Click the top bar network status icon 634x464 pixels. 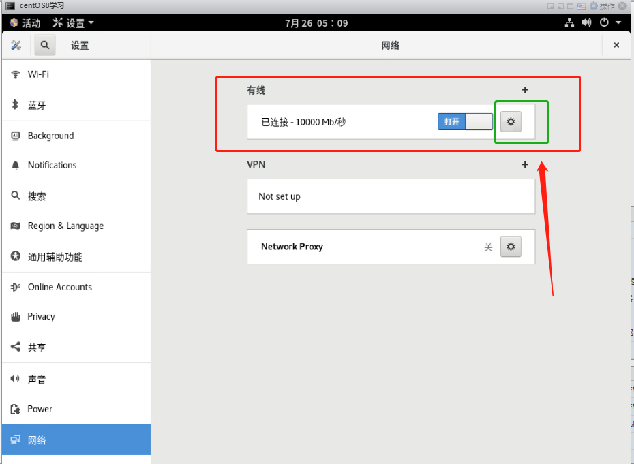click(569, 23)
